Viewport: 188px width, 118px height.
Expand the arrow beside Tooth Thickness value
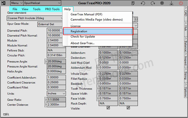click(97, 88)
